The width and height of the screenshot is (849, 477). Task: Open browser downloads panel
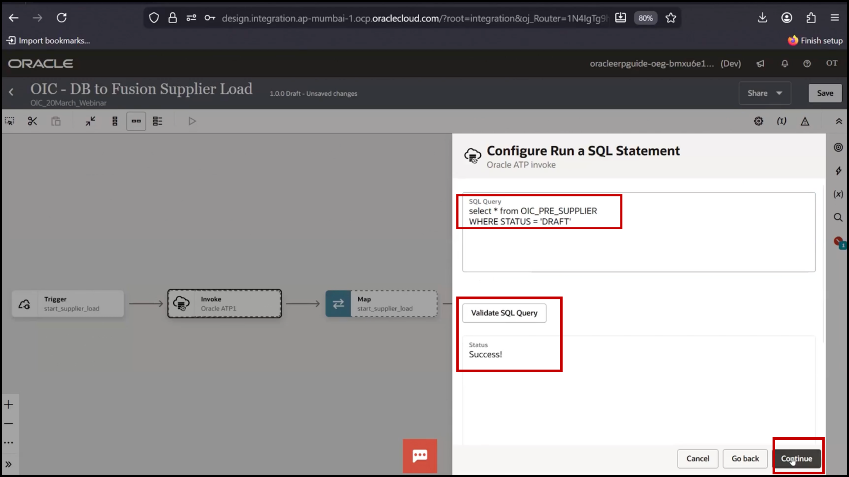click(x=762, y=18)
